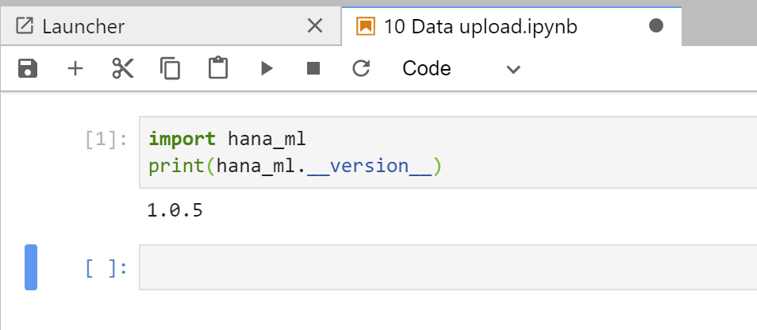Click the empty [ ]: cell prompt
The width and height of the screenshot is (757, 330).
tap(106, 268)
